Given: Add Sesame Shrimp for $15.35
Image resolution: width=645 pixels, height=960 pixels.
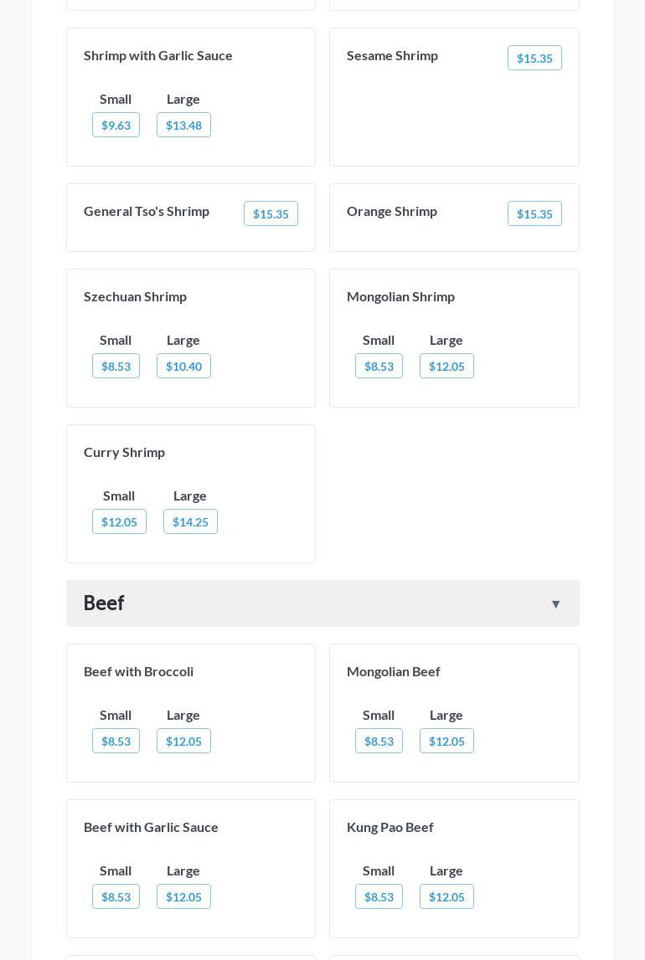Looking at the screenshot, I should [x=534, y=59].
